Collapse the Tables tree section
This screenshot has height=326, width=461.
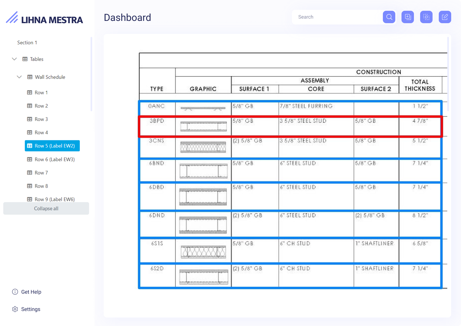14,59
